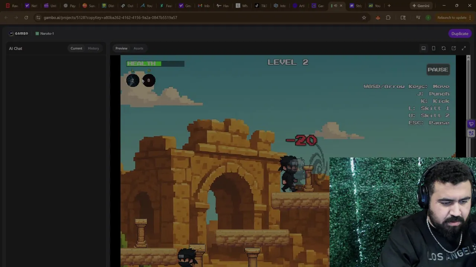Switch to the History chat tab

click(93, 48)
